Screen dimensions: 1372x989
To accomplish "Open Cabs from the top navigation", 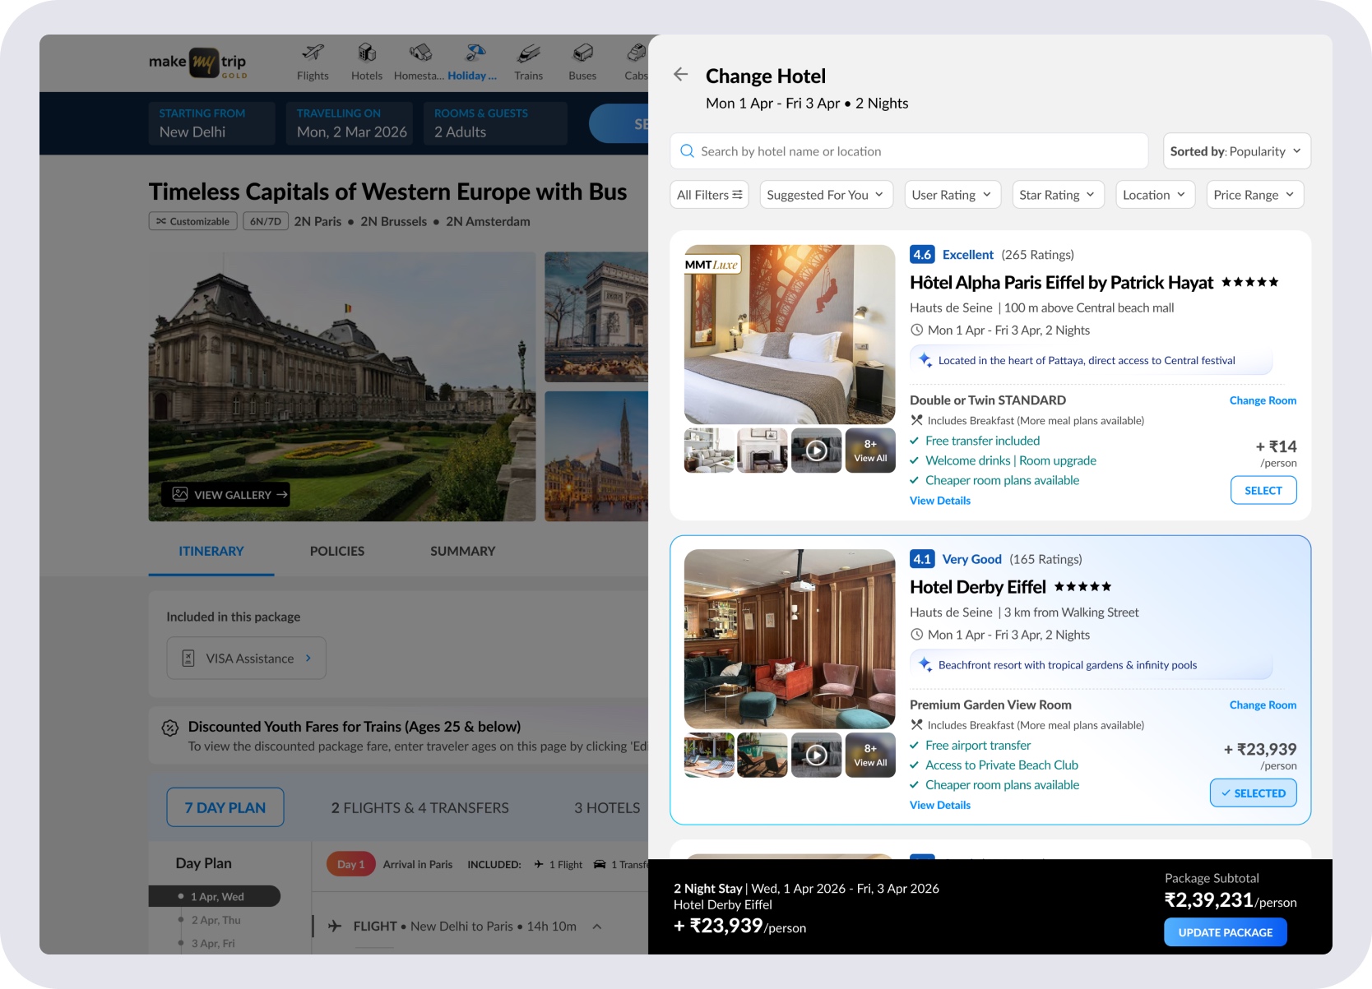I will (636, 62).
